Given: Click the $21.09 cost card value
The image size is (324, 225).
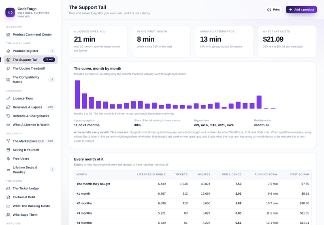Looking at the screenshot, I should (273, 39).
